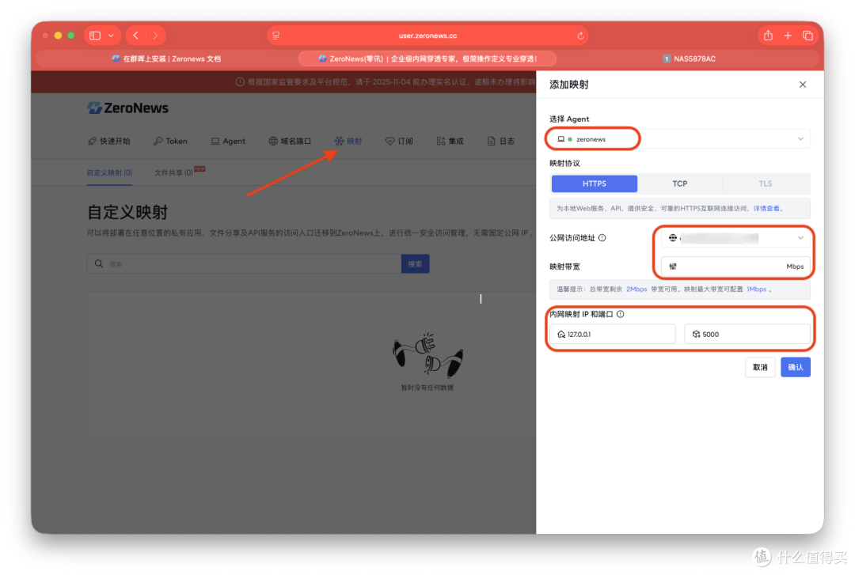Viewport: 855px width, 575px height.
Task: Open the 公网访问地址 domain dropdown
Action: tap(735, 237)
